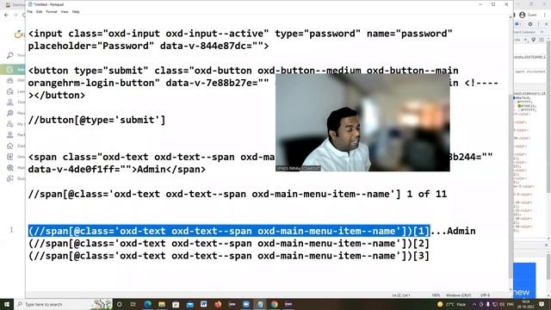Open the Leave icon in OrangeHRM sidebar
The height and width of the screenshot is (310, 551).
pos(10,91)
